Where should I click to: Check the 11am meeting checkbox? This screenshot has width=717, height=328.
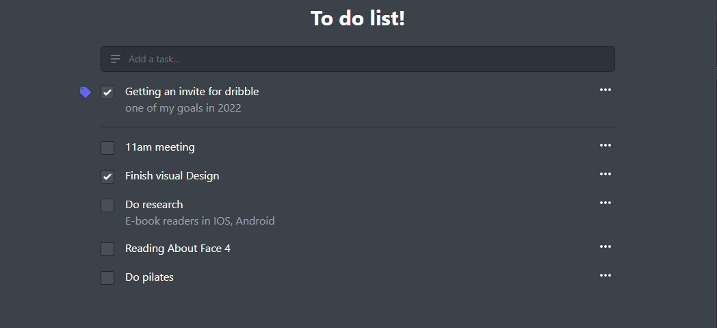pyautogui.click(x=107, y=148)
